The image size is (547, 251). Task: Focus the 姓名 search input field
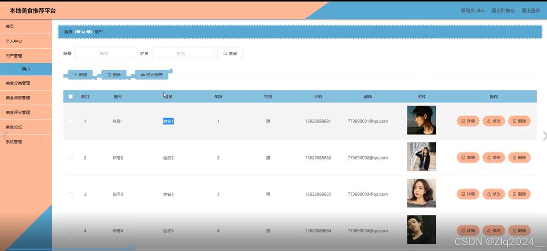click(x=183, y=53)
